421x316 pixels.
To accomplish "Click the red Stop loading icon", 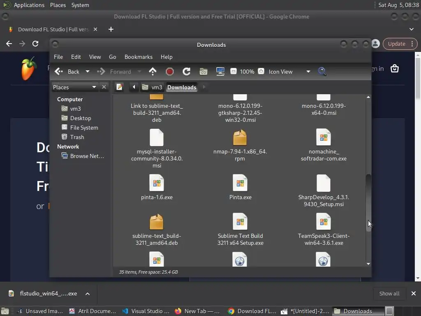I will 170,72.
